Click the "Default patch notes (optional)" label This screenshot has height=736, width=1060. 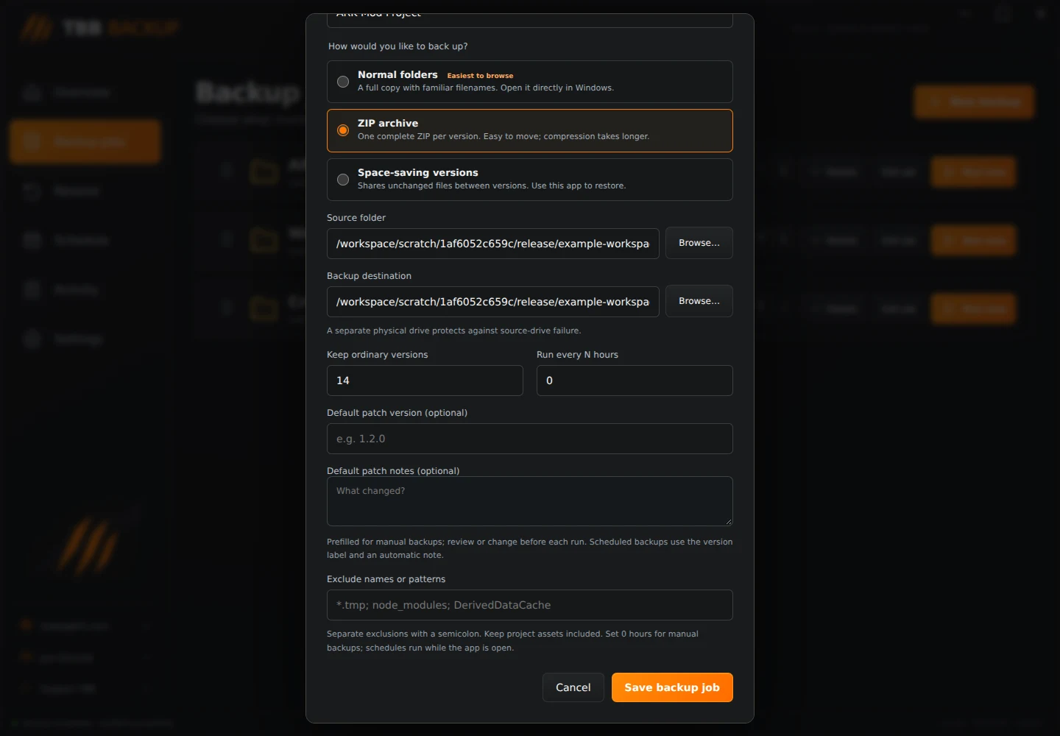pos(393,471)
